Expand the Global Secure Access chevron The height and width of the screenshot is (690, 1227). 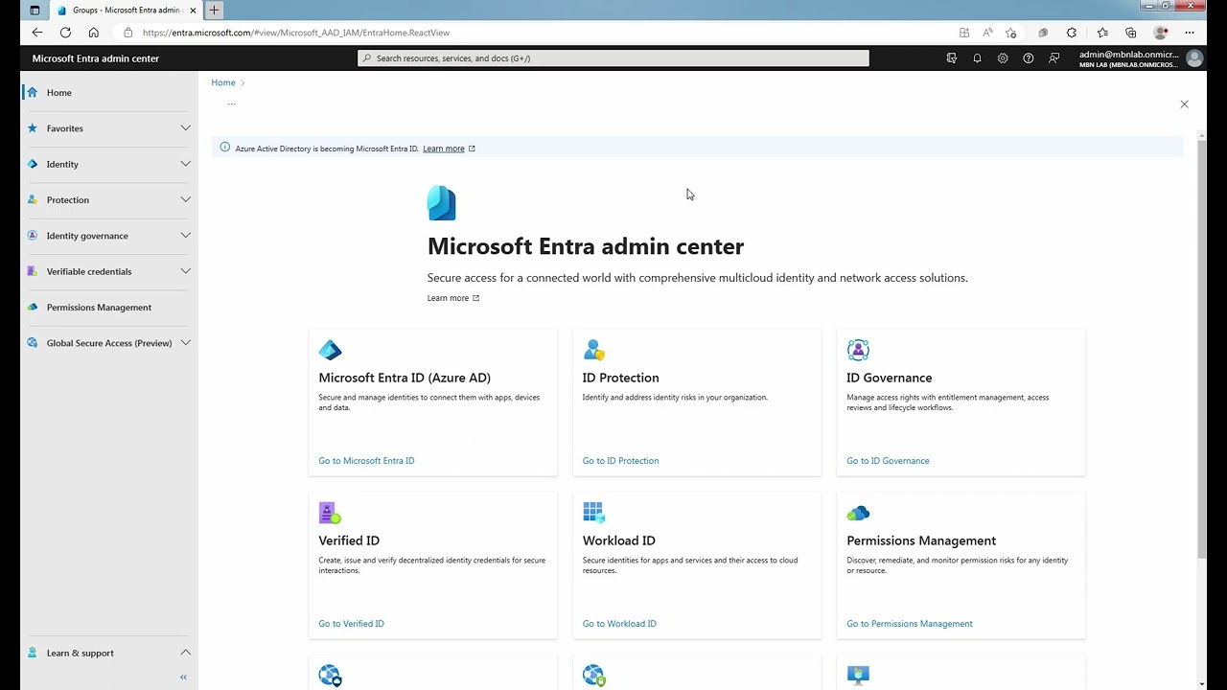[x=186, y=342]
